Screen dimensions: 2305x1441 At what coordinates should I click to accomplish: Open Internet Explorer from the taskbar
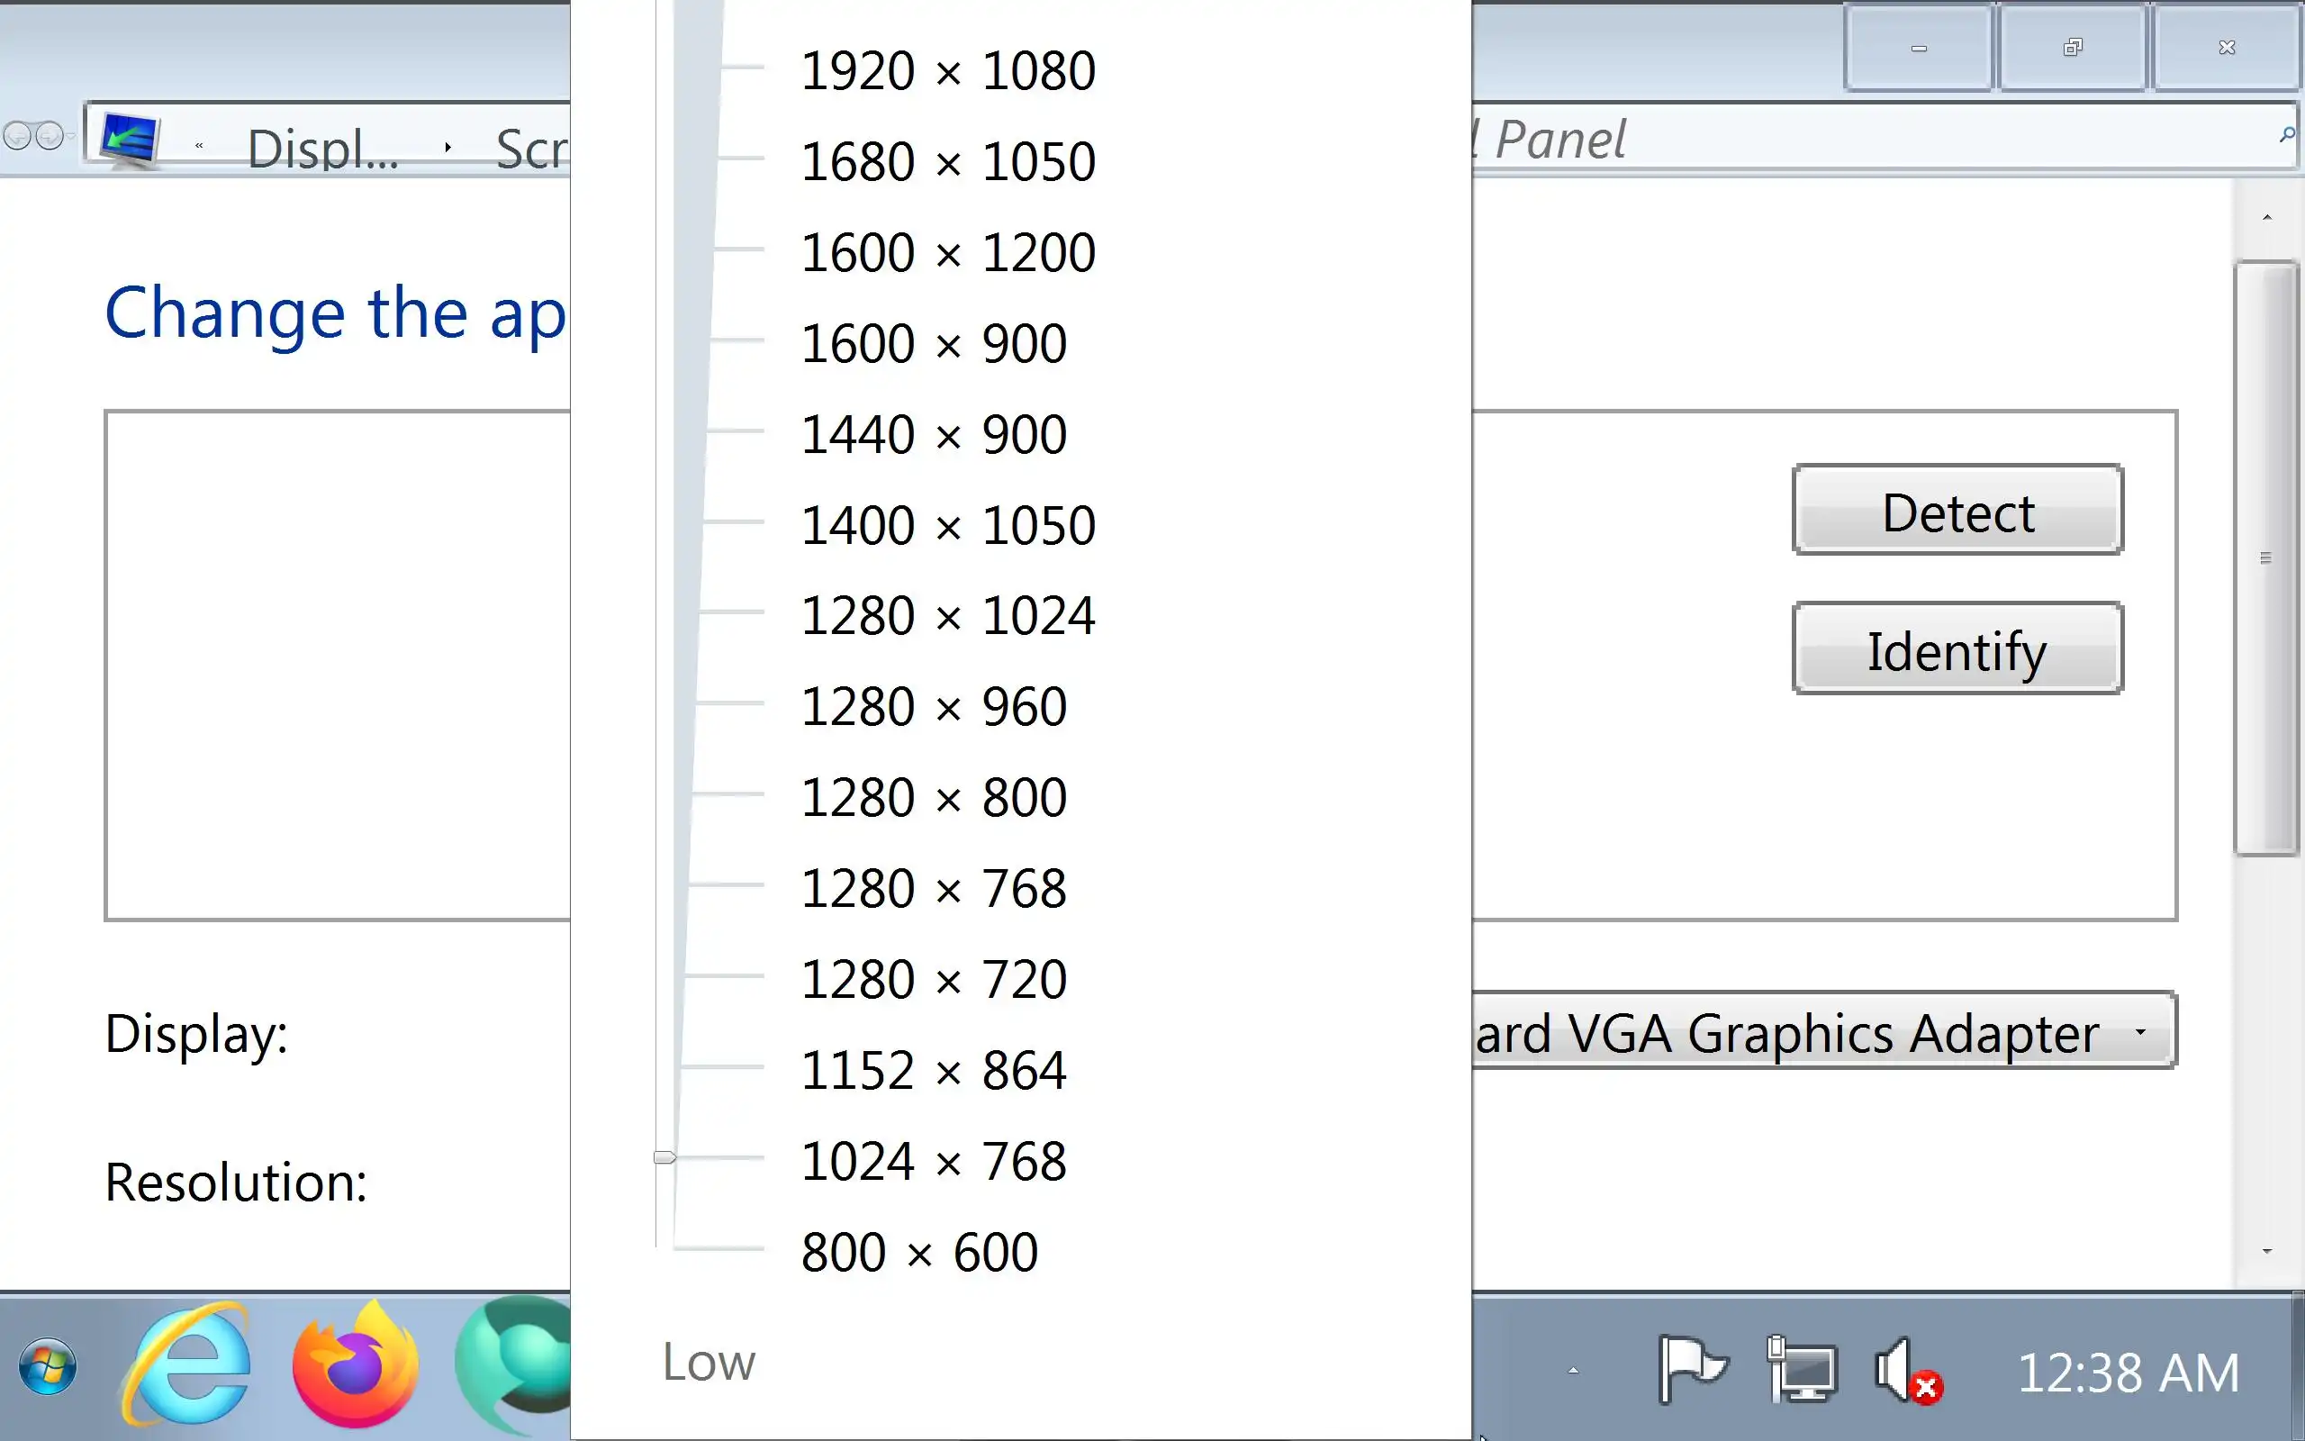[x=187, y=1364]
